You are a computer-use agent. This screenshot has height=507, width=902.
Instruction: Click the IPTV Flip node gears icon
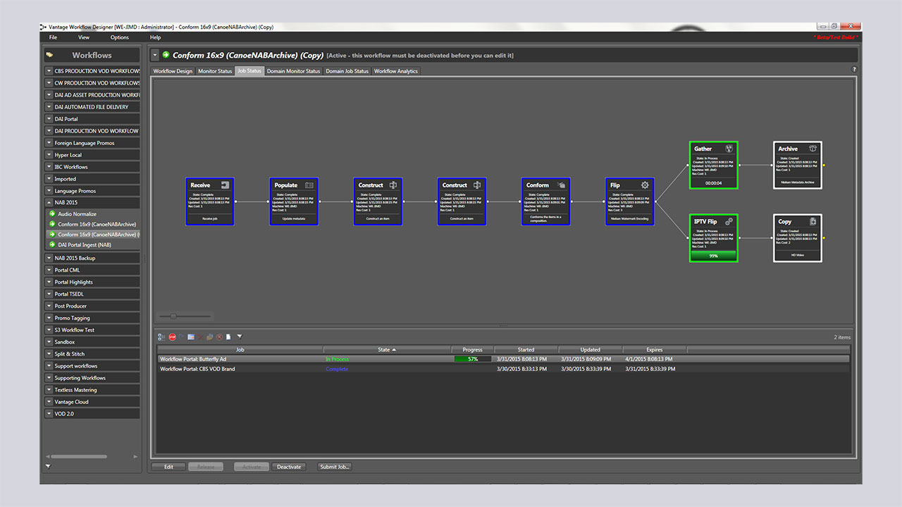coord(729,221)
